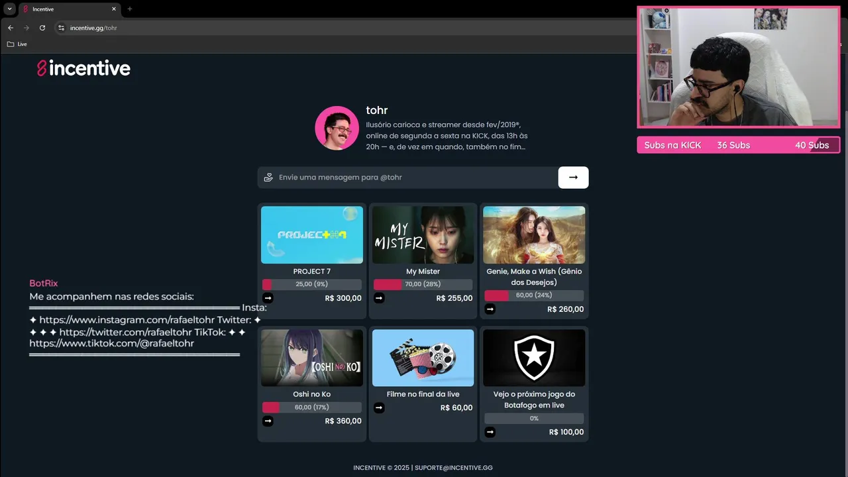The image size is (848, 477).
Task: Click tohr's profile avatar
Action: (337, 128)
